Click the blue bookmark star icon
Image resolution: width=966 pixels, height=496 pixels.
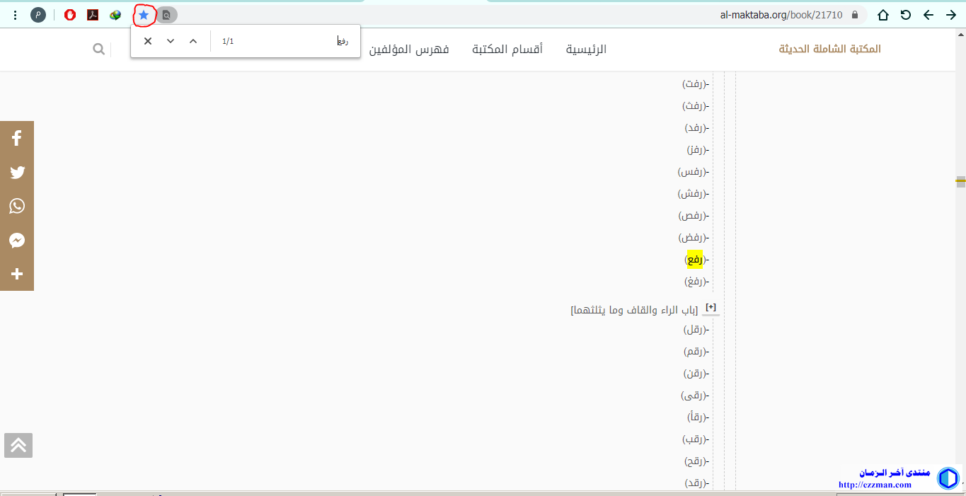tap(144, 15)
